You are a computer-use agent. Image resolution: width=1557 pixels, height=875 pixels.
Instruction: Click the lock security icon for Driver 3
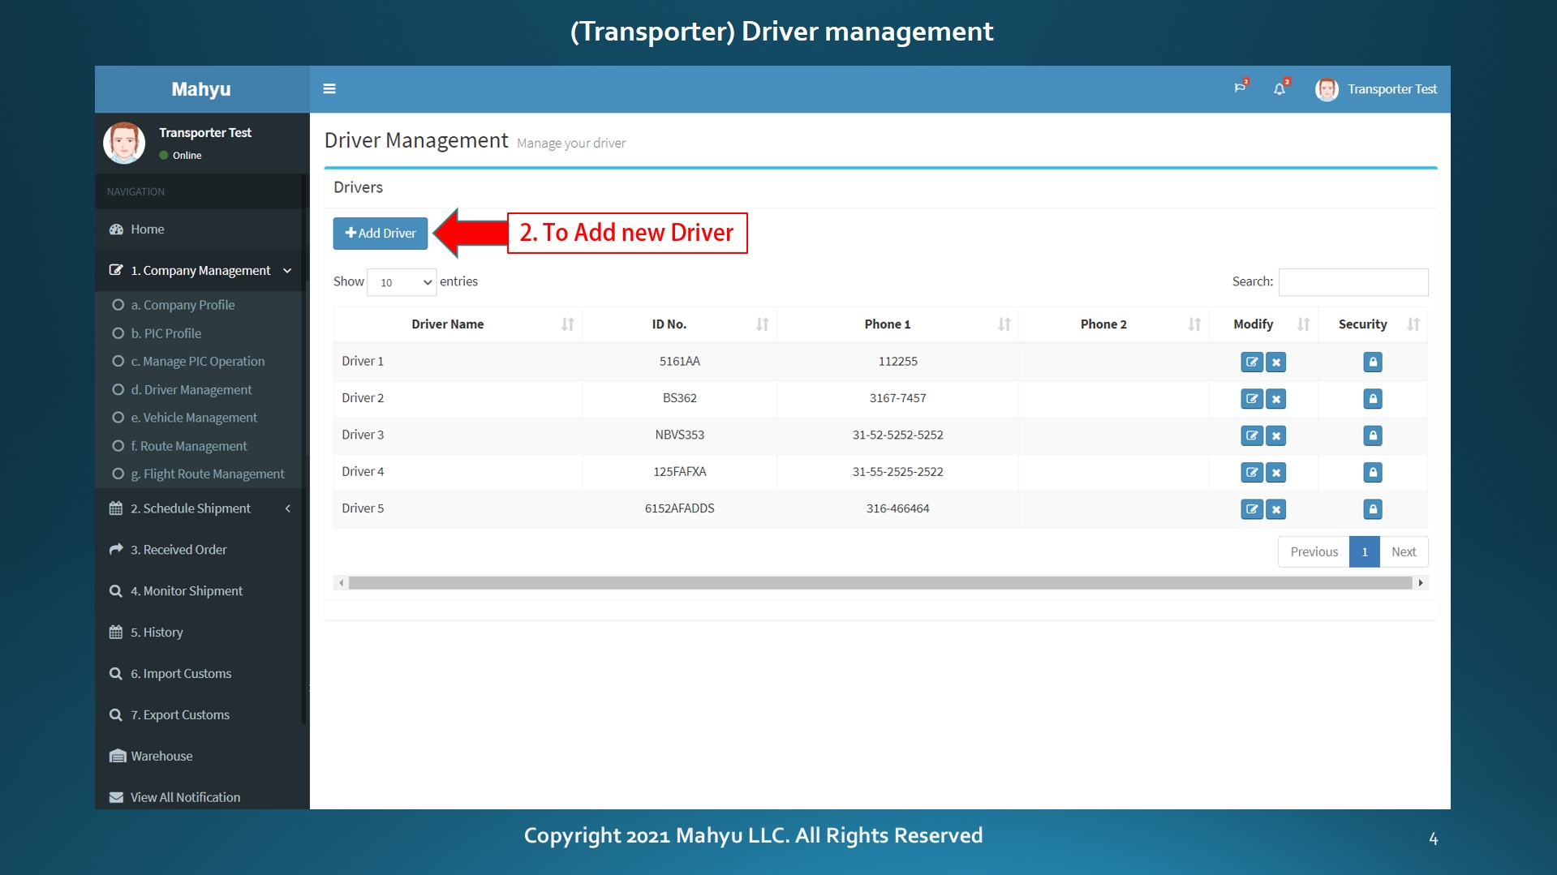[x=1372, y=435]
